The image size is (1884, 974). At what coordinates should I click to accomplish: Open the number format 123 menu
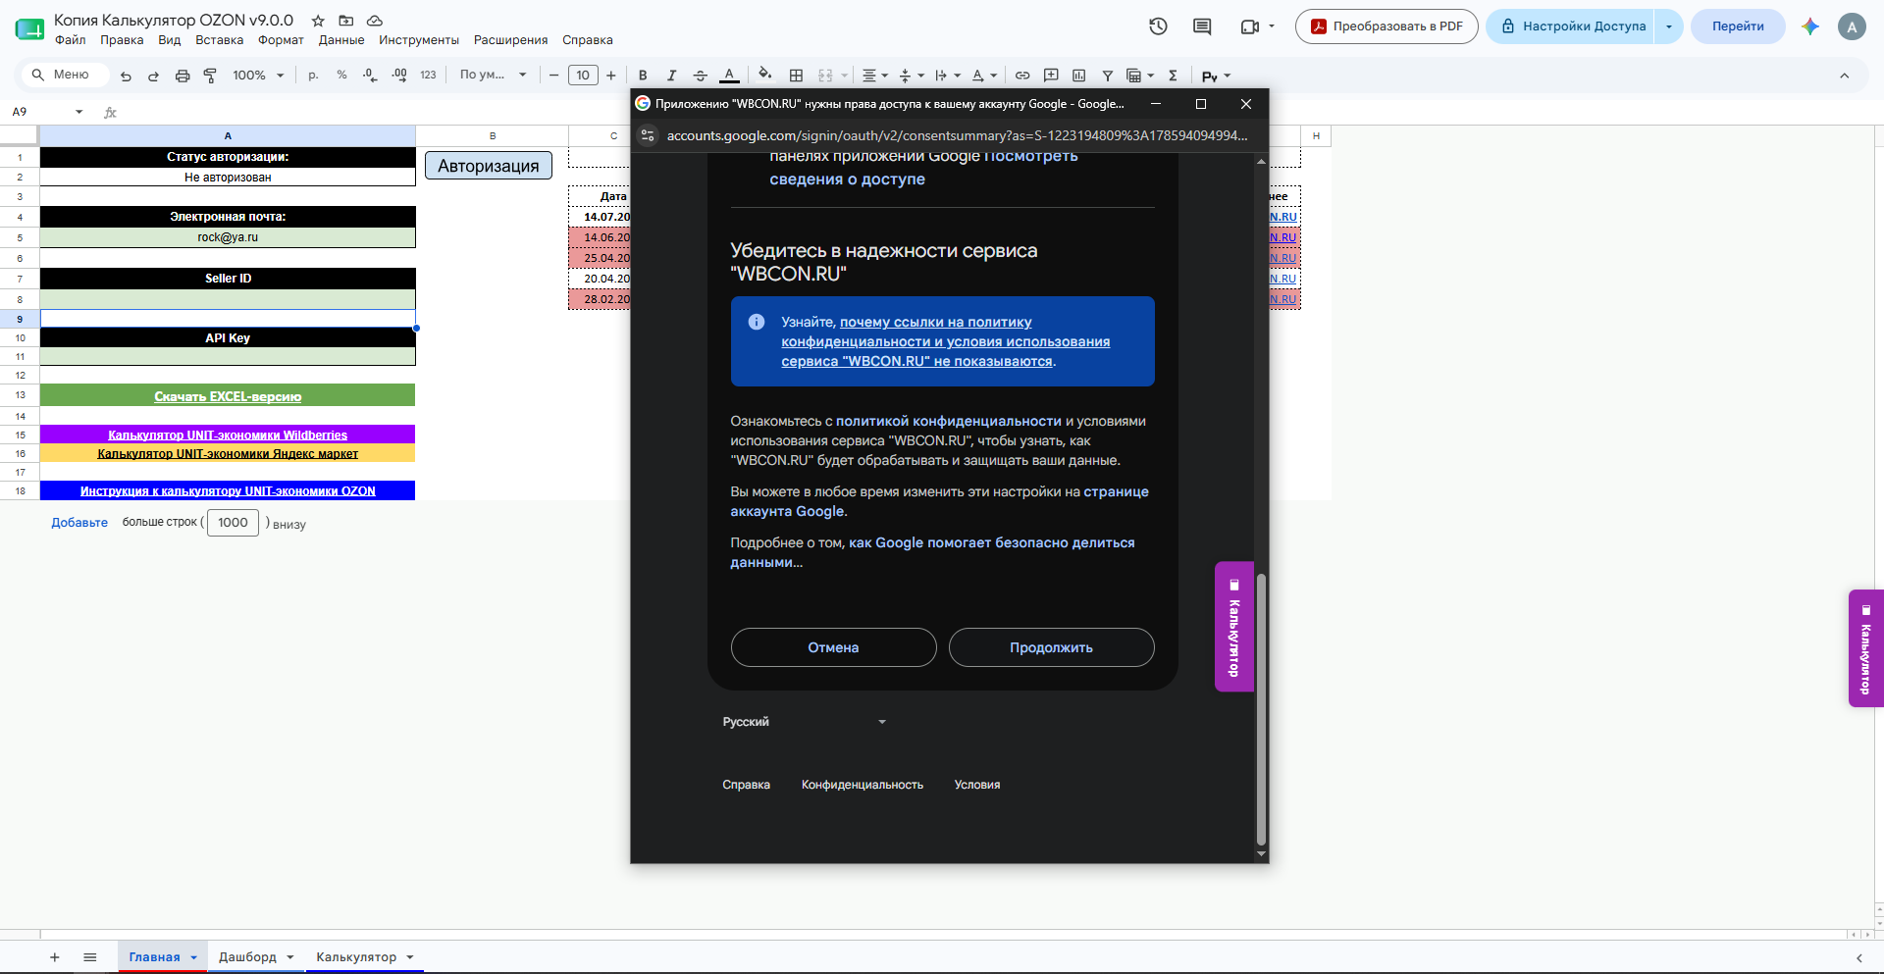(x=428, y=76)
